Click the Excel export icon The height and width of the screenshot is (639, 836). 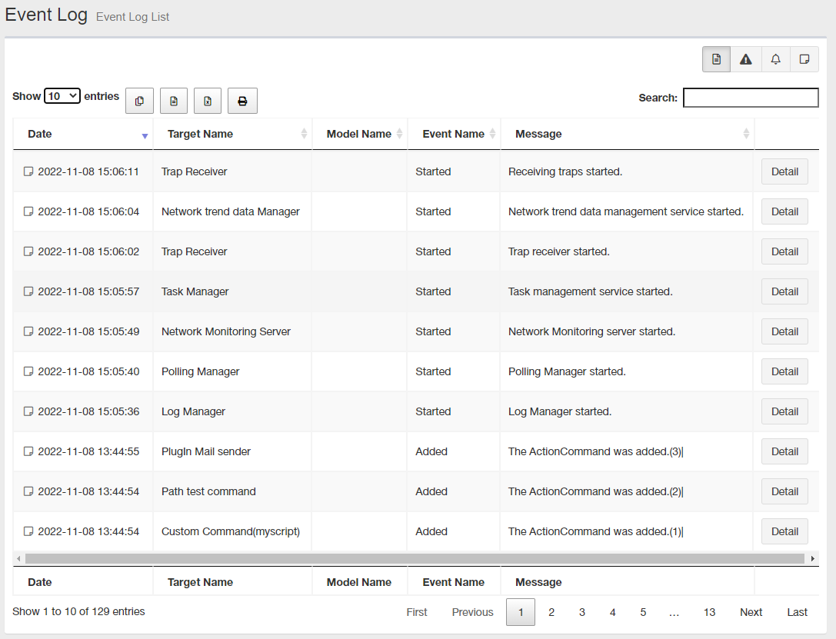pyautogui.click(x=208, y=101)
